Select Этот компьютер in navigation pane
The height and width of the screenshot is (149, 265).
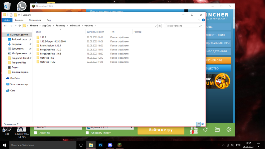pos(19,85)
